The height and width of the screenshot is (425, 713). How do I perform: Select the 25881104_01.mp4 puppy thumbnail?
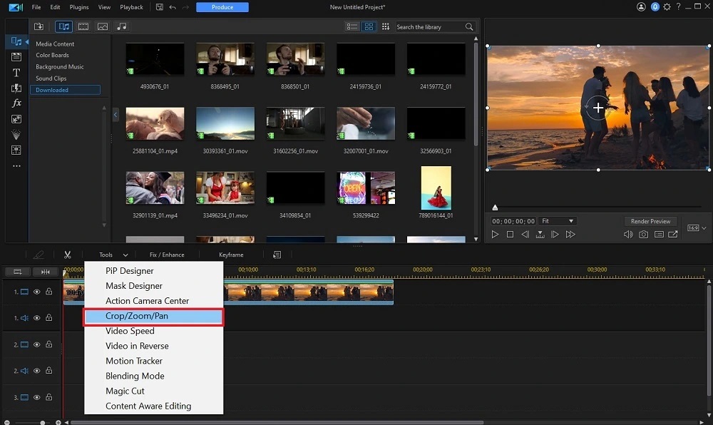tap(155, 123)
